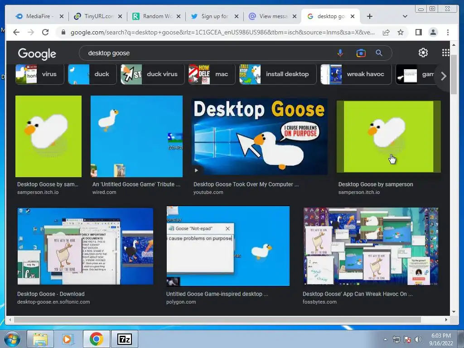Open 'Untitled Goose Game-inspired desktop' link

[217, 294]
